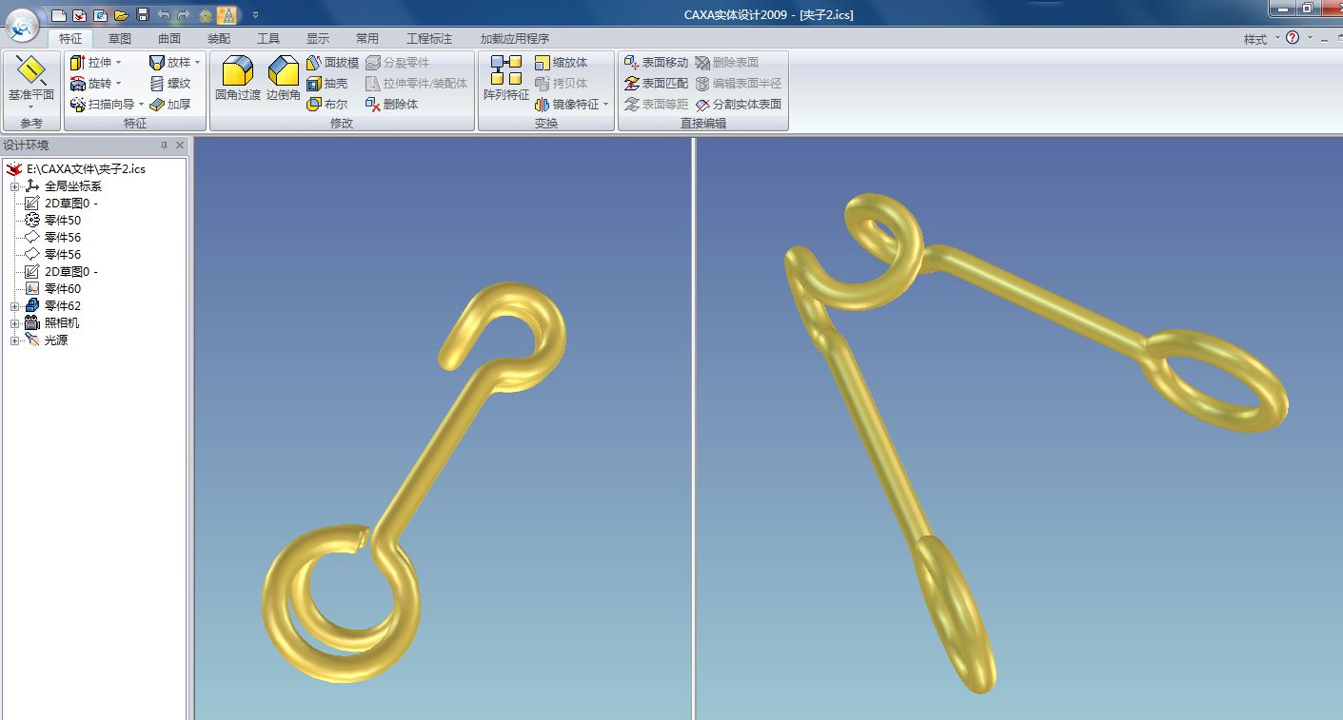
Task: Select 零件60 in the design tree
Action: point(52,289)
